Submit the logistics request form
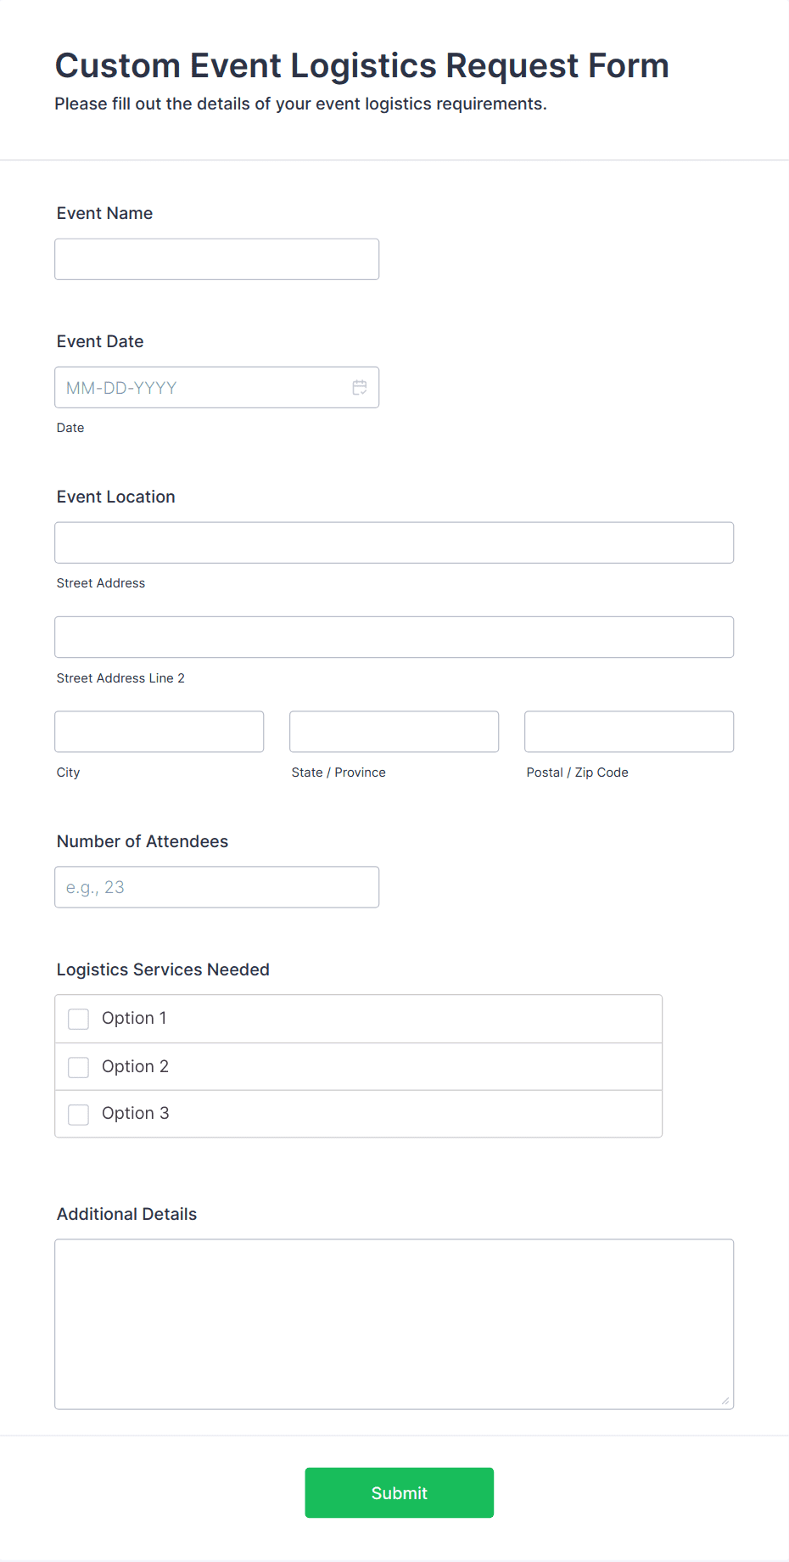Image resolution: width=789 pixels, height=1562 pixels. 400,1492
